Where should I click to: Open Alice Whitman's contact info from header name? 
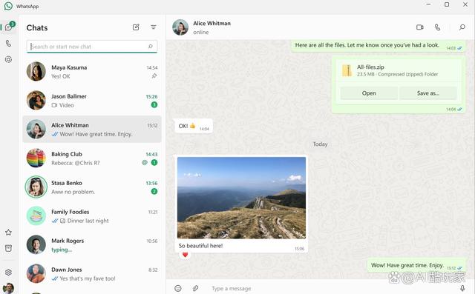(x=212, y=23)
